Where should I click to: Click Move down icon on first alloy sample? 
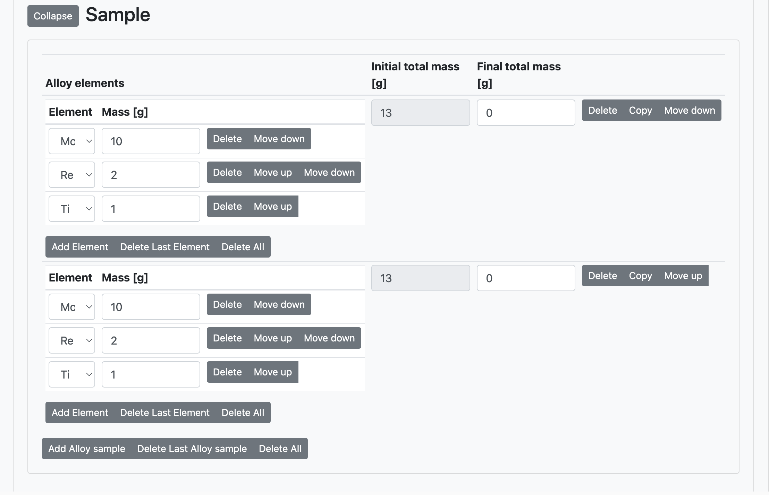point(690,110)
